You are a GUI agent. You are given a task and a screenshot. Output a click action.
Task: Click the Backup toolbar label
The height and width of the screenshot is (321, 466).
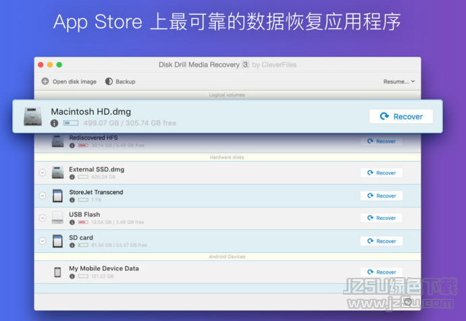coord(126,82)
